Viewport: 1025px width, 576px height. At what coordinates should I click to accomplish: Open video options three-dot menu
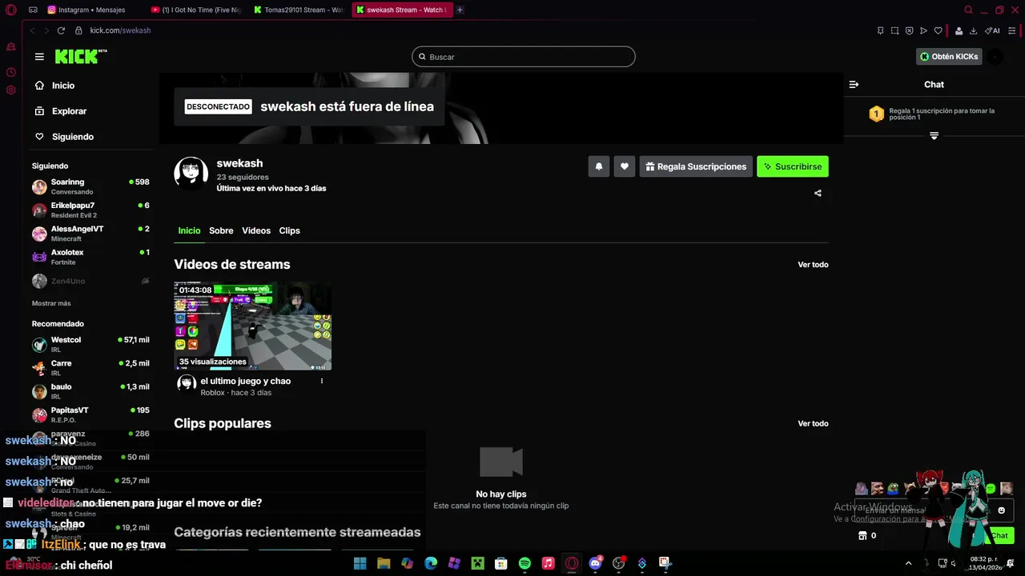coord(322,381)
